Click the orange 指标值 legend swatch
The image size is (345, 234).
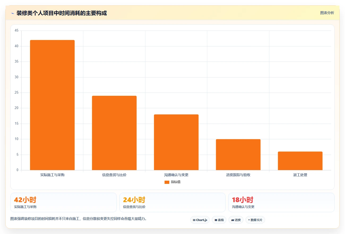point(167,182)
